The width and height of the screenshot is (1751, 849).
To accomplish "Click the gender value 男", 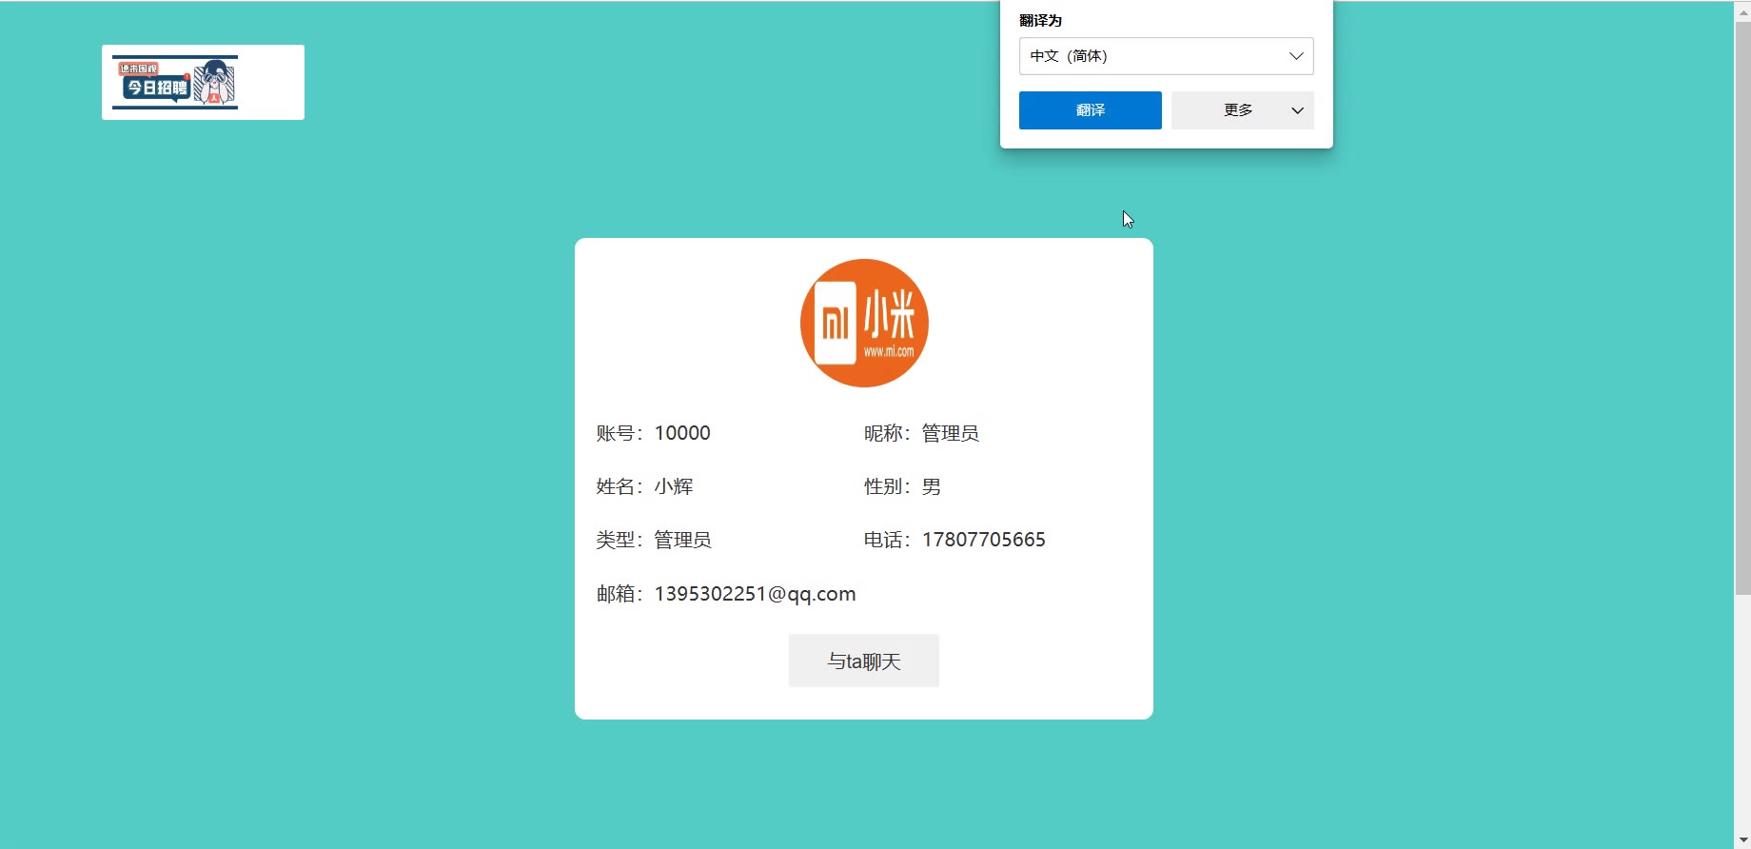I will click(x=931, y=486).
